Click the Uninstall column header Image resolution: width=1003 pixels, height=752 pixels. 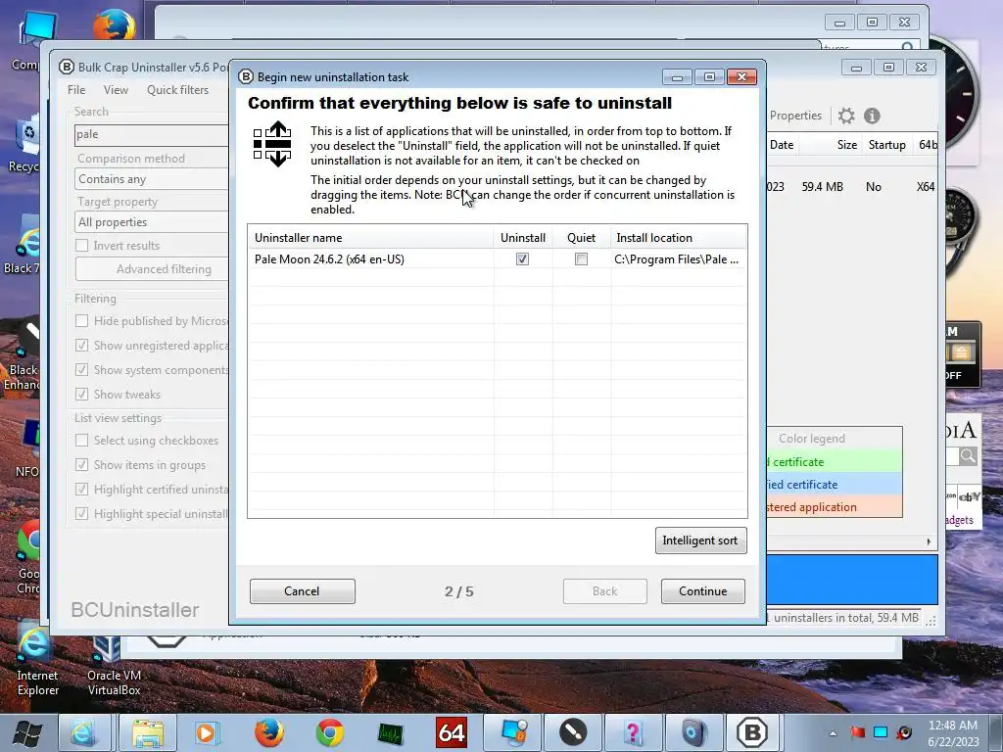(523, 238)
